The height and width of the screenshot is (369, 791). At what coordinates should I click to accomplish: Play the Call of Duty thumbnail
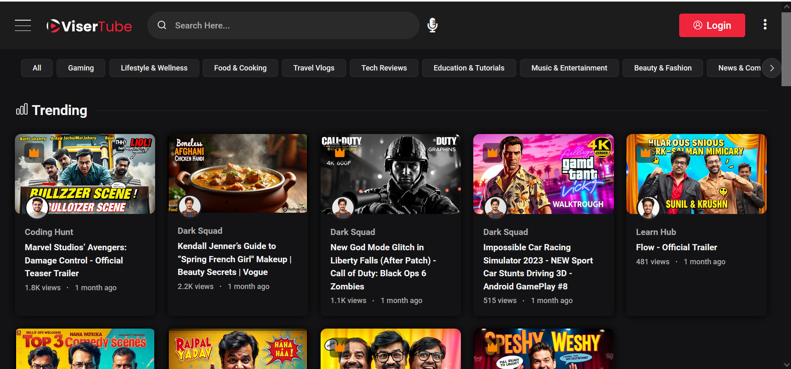click(390, 174)
